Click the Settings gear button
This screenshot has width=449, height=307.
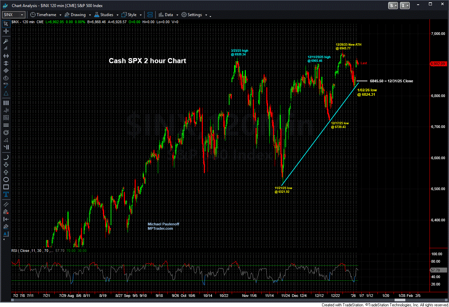point(192,15)
